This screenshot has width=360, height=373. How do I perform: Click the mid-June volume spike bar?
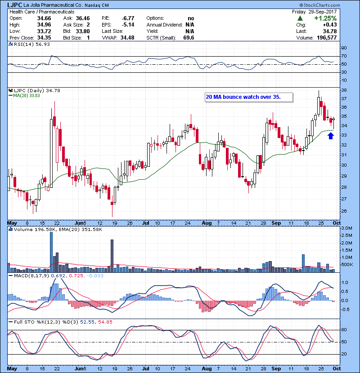(x=112, y=256)
